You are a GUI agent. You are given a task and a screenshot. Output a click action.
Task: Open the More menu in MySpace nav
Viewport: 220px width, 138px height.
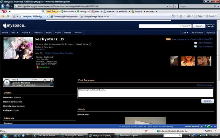click(x=78, y=33)
